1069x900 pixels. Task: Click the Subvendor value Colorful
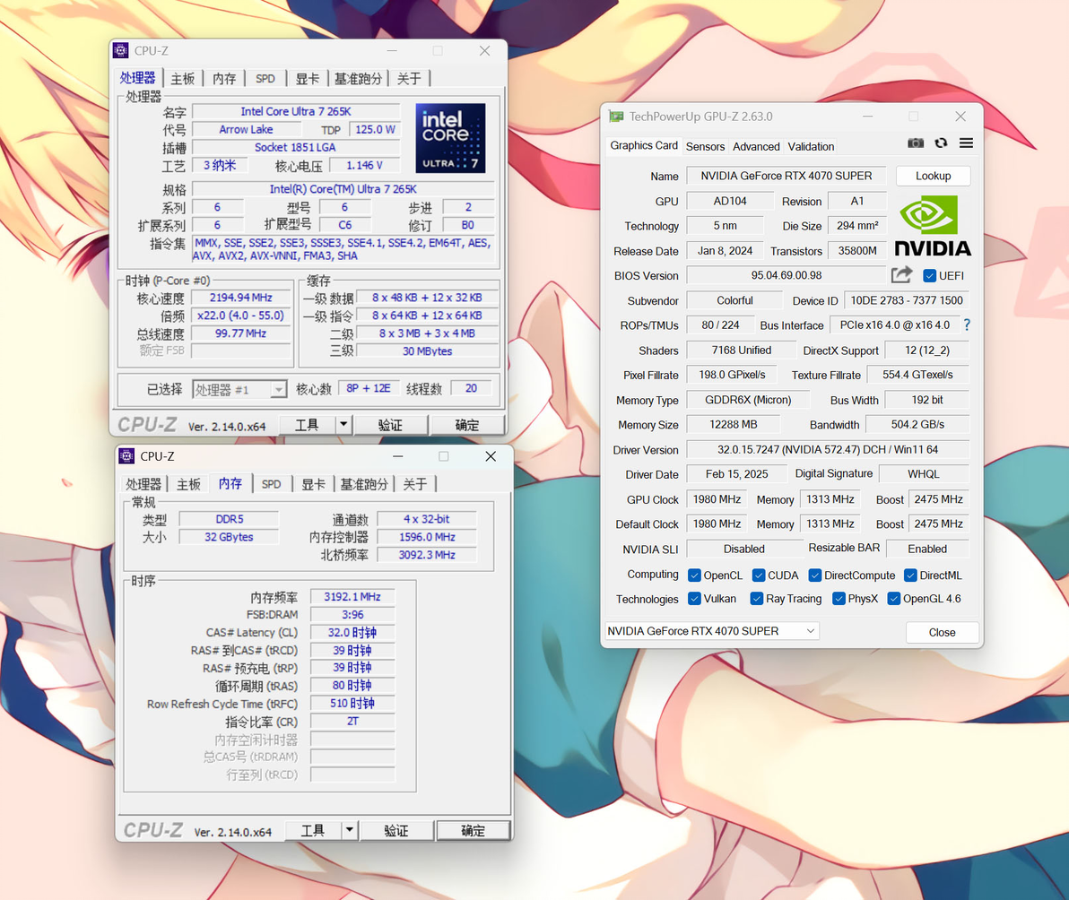click(735, 300)
